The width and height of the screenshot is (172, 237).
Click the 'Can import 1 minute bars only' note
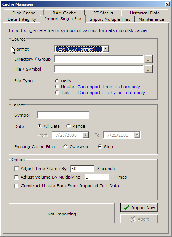coord(109,87)
